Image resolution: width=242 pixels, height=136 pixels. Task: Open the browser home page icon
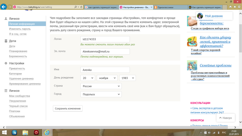click(230, 7)
